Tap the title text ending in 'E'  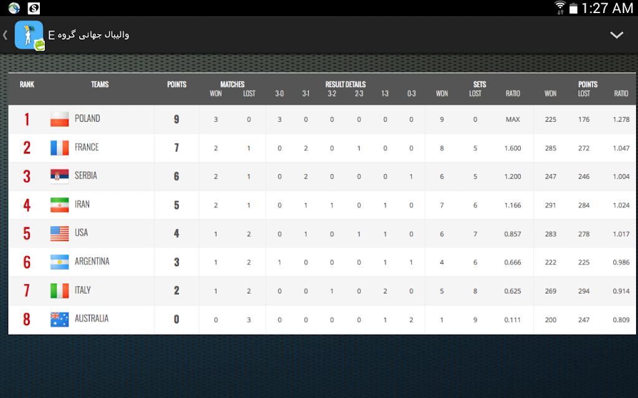click(88, 35)
